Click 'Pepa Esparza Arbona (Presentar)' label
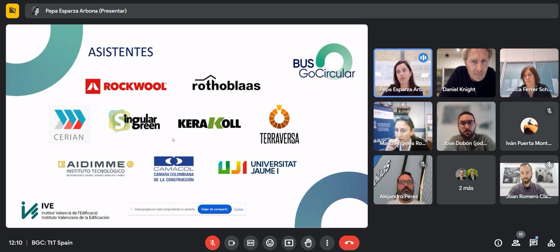This screenshot has width=560, height=252. (86, 11)
